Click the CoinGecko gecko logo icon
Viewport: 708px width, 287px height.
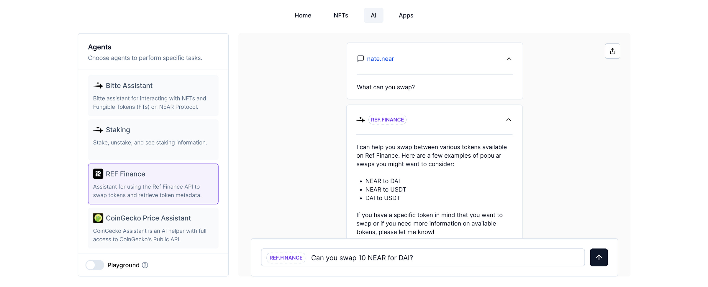tap(98, 218)
